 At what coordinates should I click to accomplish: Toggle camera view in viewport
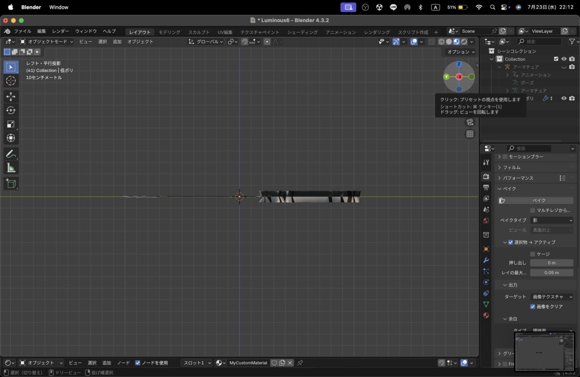(470, 122)
